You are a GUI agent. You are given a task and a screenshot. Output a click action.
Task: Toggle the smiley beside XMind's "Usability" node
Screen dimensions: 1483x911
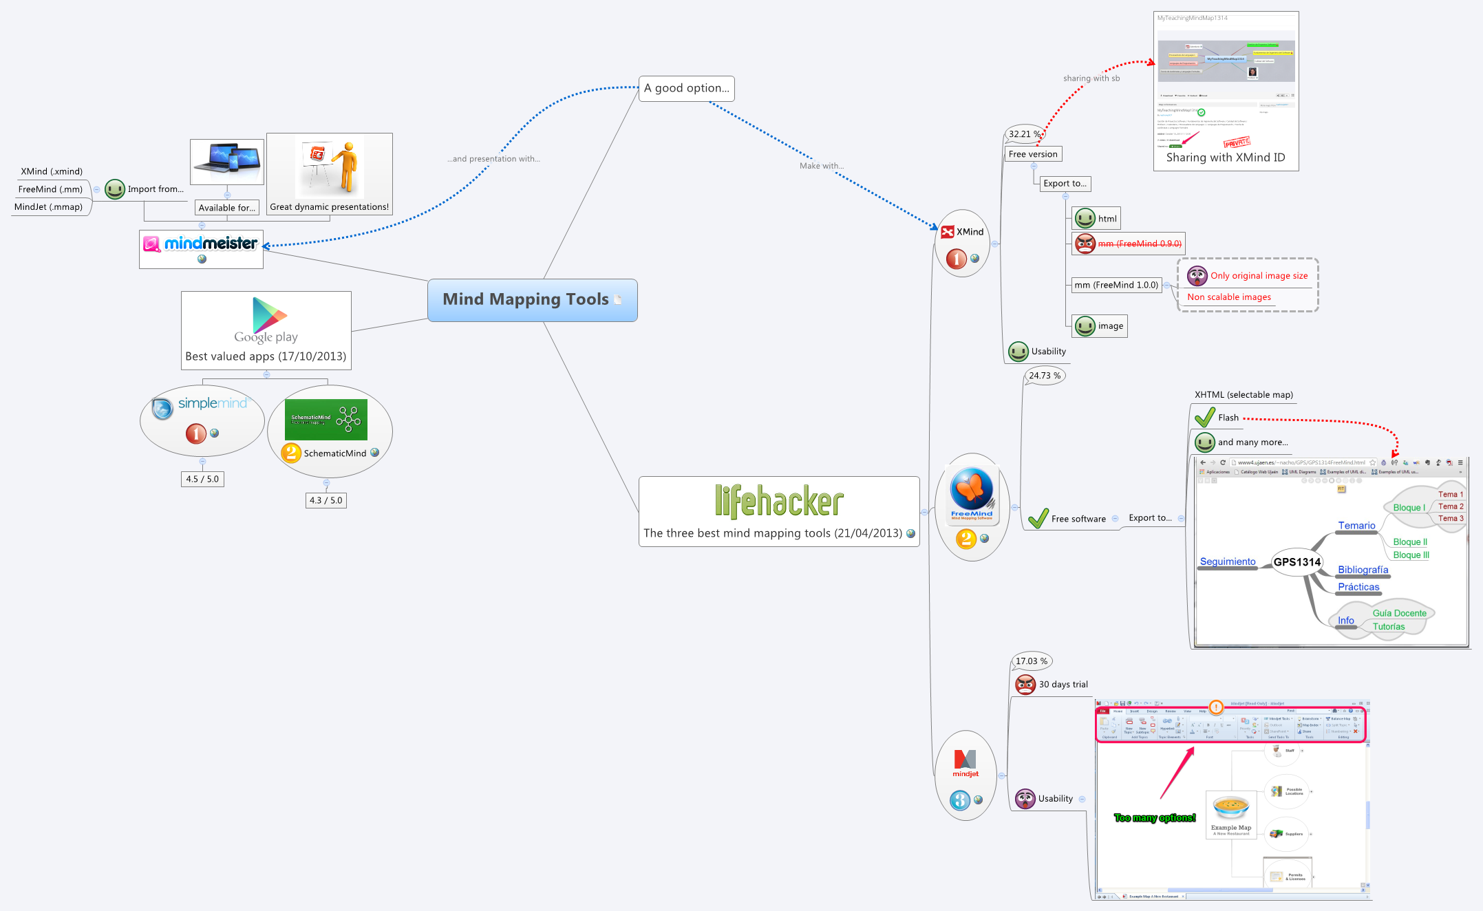point(1018,351)
